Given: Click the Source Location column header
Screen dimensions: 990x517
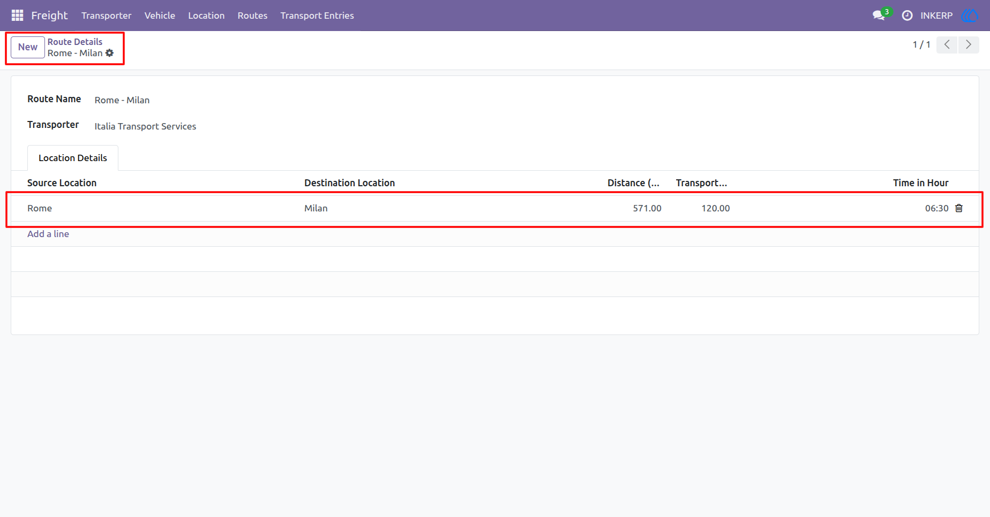Looking at the screenshot, I should [62, 183].
